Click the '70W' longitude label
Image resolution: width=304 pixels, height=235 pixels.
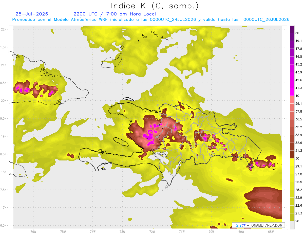tap(211, 231)
